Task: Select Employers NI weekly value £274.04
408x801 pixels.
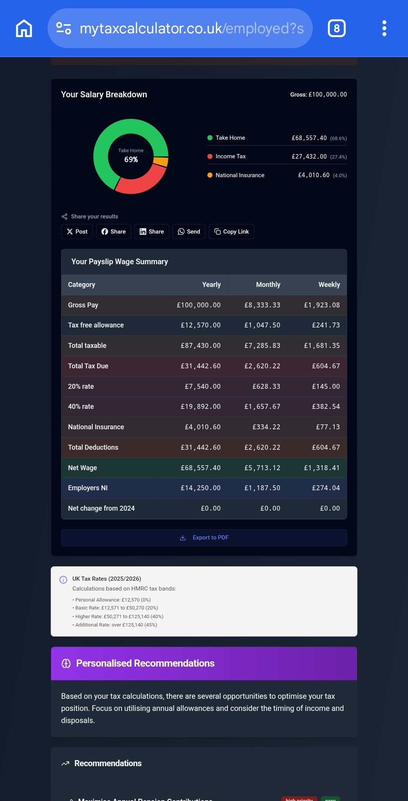Action: 326,488
